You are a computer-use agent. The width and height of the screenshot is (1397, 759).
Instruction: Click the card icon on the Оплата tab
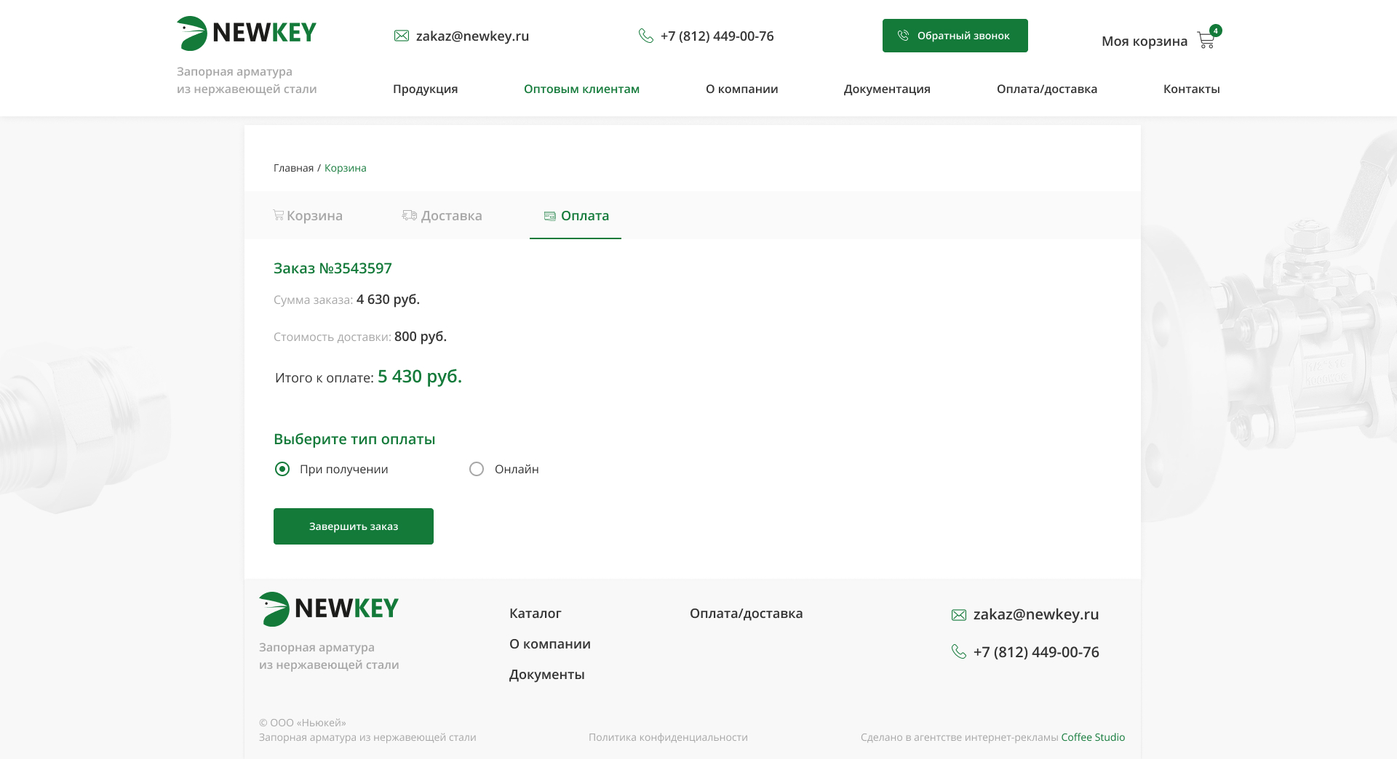[550, 216]
